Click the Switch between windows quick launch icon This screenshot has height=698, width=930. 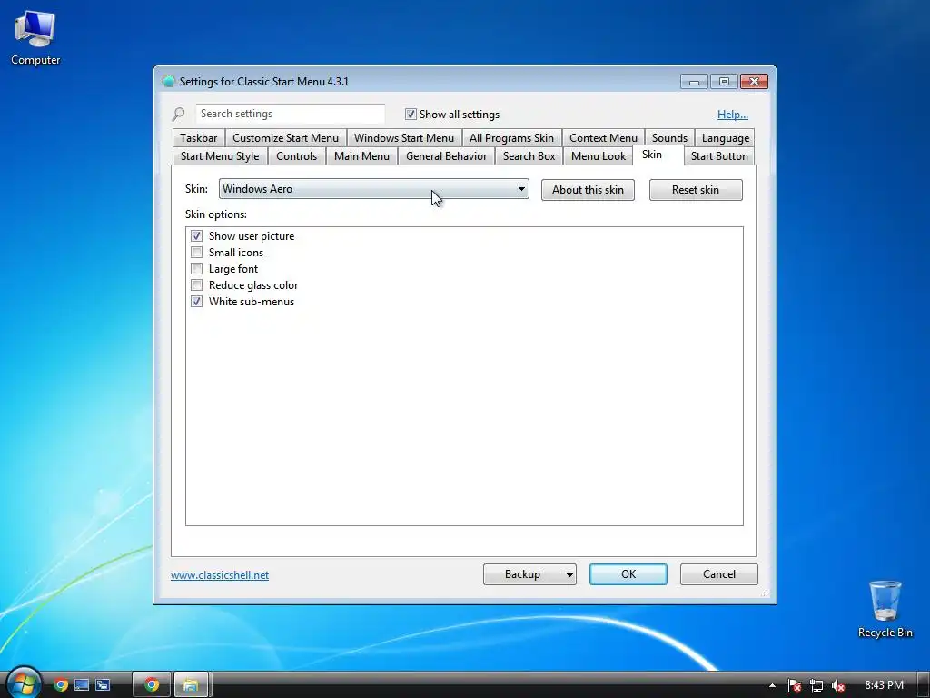[x=103, y=685]
